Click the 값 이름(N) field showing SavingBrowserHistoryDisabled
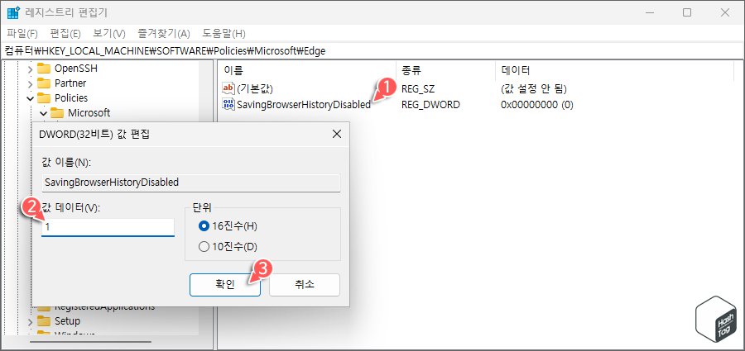This screenshot has height=351, width=745. coord(191,183)
